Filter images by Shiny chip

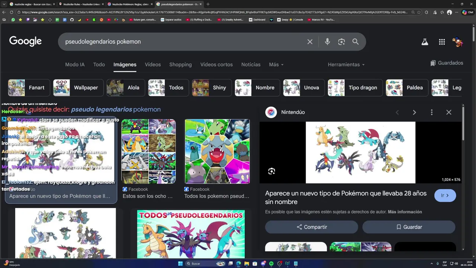click(211, 87)
